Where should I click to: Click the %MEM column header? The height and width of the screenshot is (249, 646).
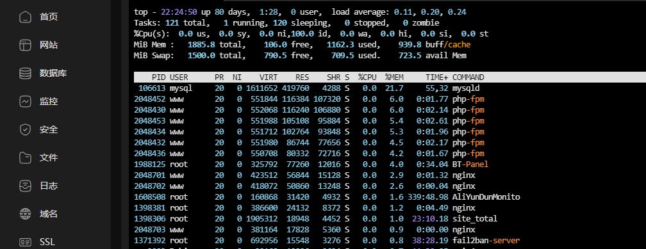pyautogui.click(x=394, y=77)
